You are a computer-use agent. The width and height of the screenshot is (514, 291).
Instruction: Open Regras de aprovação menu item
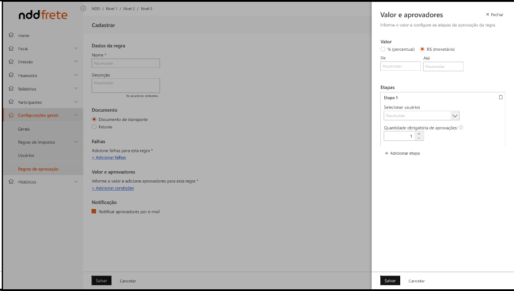38,169
